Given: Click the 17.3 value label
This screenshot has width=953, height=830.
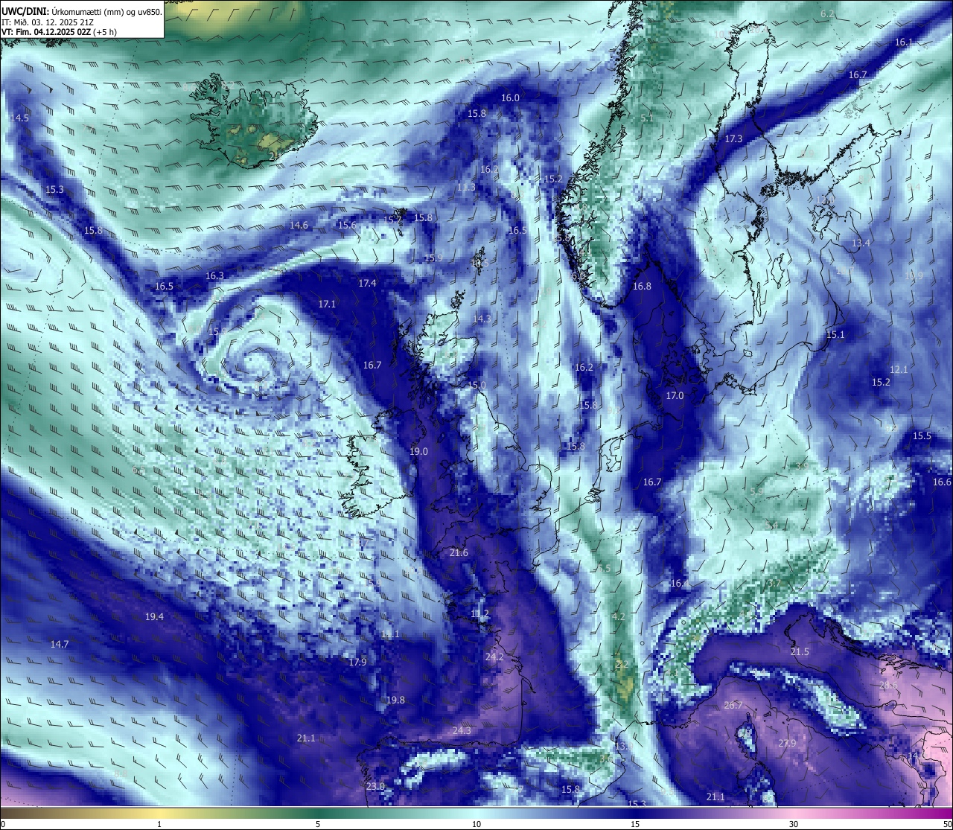Looking at the screenshot, I should (733, 138).
